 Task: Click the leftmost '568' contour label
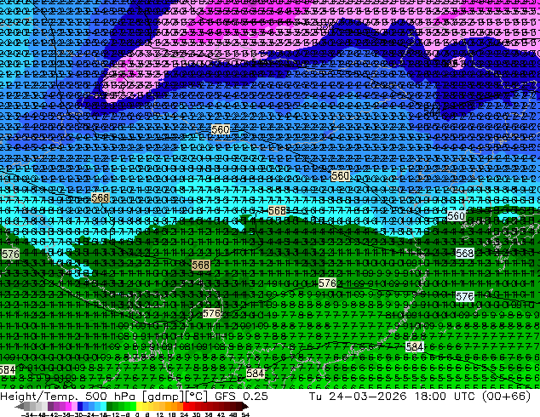click(101, 197)
